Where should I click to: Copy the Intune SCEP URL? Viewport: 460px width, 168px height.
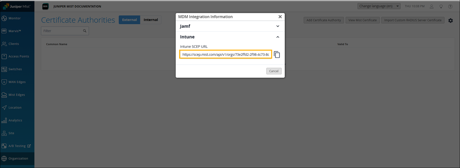click(277, 55)
